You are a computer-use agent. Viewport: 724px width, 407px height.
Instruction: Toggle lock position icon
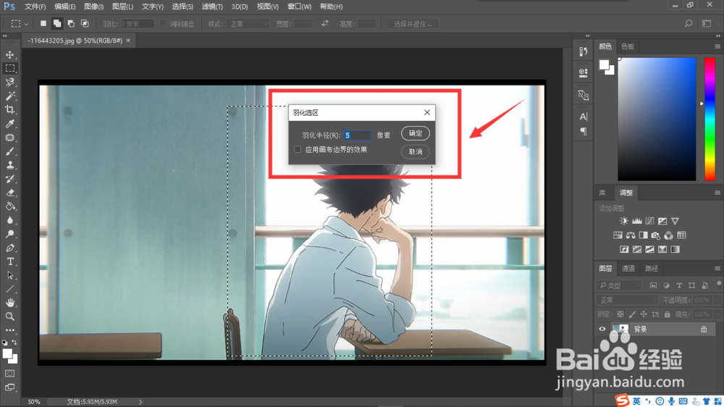(x=643, y=314)
